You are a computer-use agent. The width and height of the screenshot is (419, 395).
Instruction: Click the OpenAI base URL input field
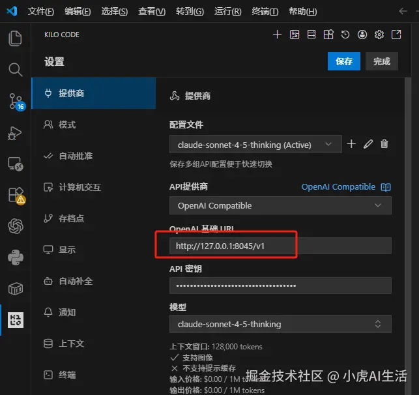point(280,246)
